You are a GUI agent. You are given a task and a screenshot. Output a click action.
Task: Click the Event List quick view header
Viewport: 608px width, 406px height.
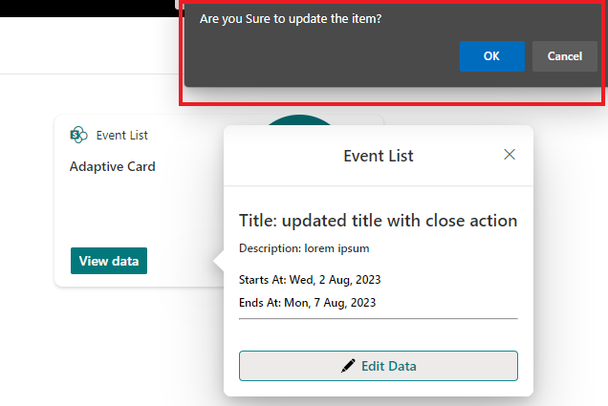point(378,156)
